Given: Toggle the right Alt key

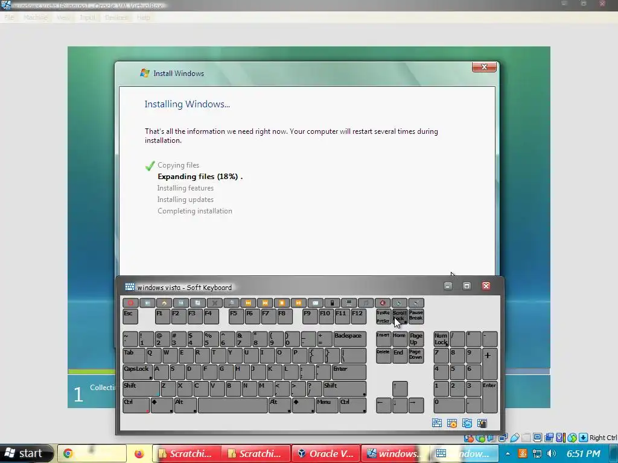Looking at the screenshot, I should tap(280, 405).
